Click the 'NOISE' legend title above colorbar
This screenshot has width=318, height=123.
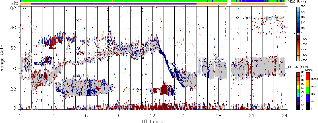click(x=310, y=70)
